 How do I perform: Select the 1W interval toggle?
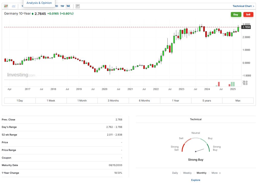point(62,6)
